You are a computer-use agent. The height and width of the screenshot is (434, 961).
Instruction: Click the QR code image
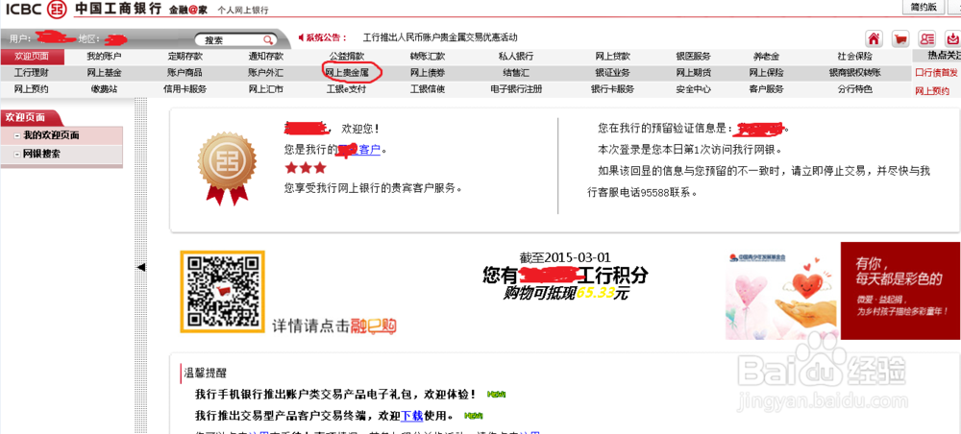click(223, 292)
